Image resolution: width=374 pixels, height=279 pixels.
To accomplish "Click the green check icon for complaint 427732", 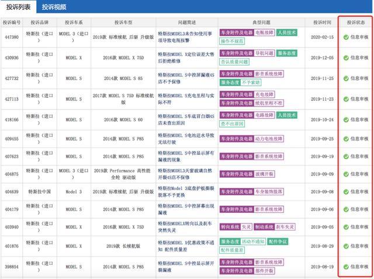I will 346,78.
